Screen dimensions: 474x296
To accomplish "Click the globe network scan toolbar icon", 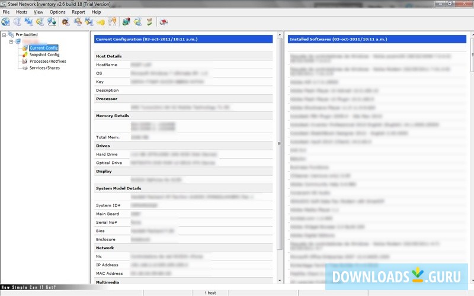I will pyautogui.click(x=6, y=22).
